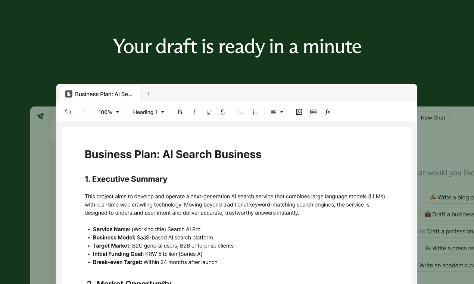Open the text alignment dropdown

point(277,112)
